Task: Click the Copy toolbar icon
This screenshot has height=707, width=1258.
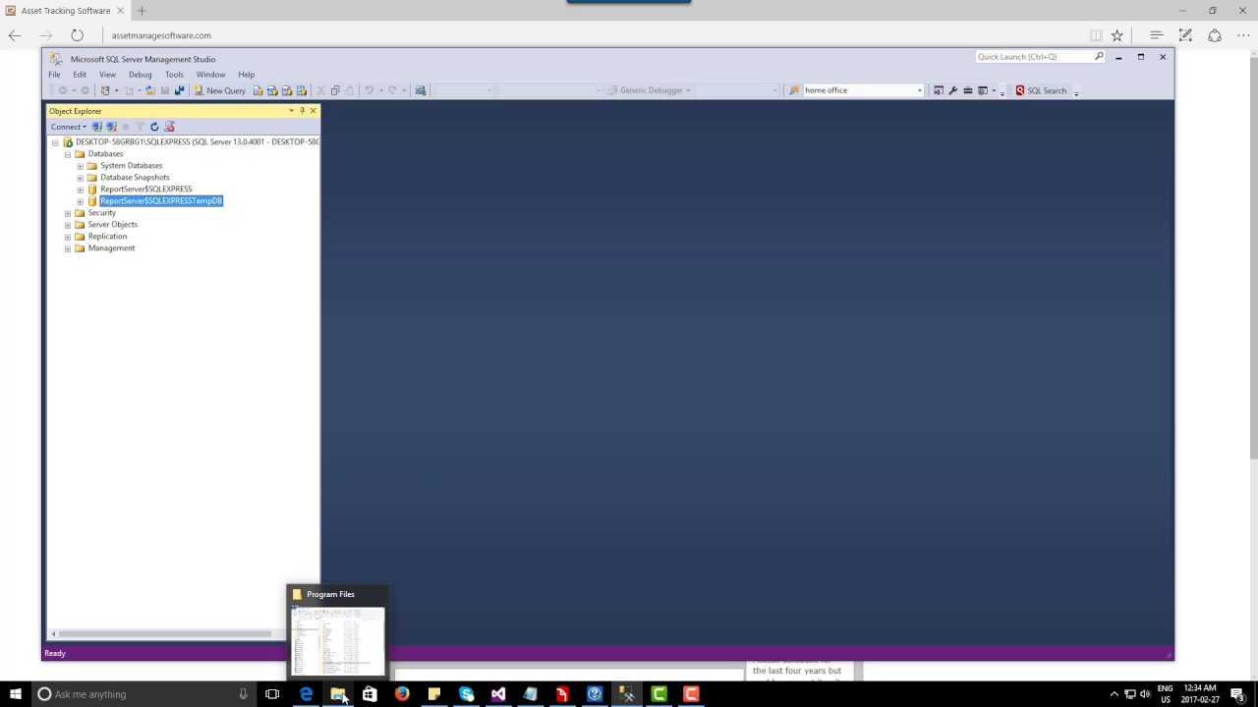Action: (335, 90)
